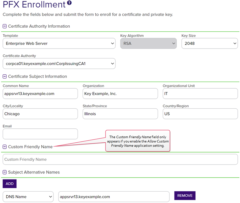240x203 pixels.
Task: Open the Key Algorithm RSA dropdown
Action: tap(148, 44)
